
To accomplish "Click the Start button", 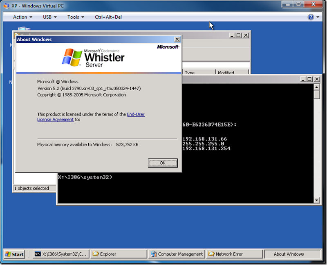I will (14, 254).
